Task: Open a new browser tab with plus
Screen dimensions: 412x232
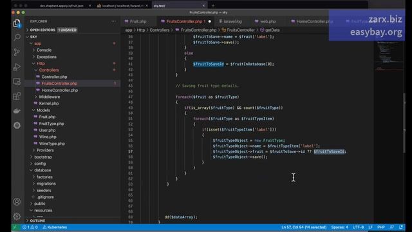Action: pos(213,6)
